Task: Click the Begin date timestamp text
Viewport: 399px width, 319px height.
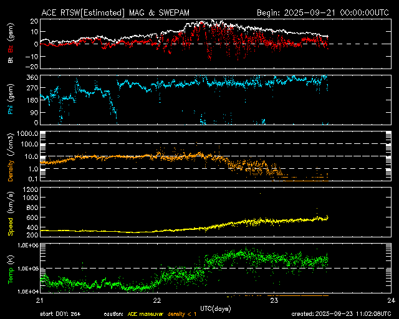Action: pyautogui.click(x=323, y=12)
